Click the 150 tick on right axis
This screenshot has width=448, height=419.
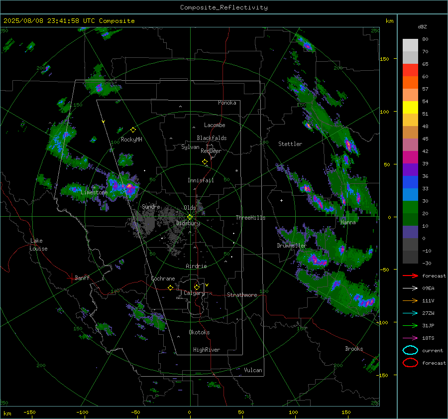tap(384, 59)
